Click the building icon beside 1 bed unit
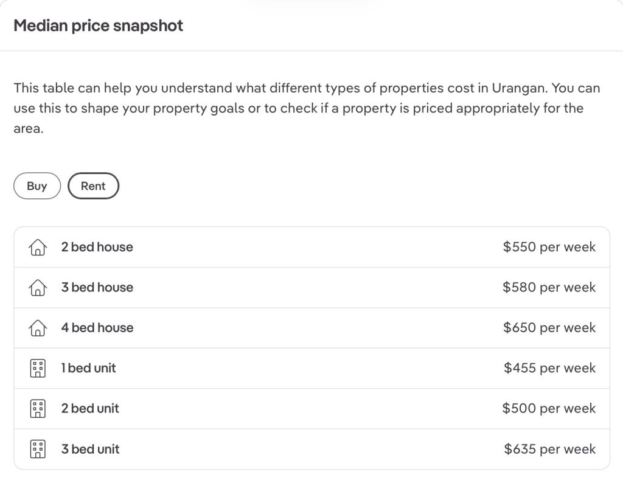Viewport: 623px width, 483px height. pyautogui.click(x=38, y=368)
